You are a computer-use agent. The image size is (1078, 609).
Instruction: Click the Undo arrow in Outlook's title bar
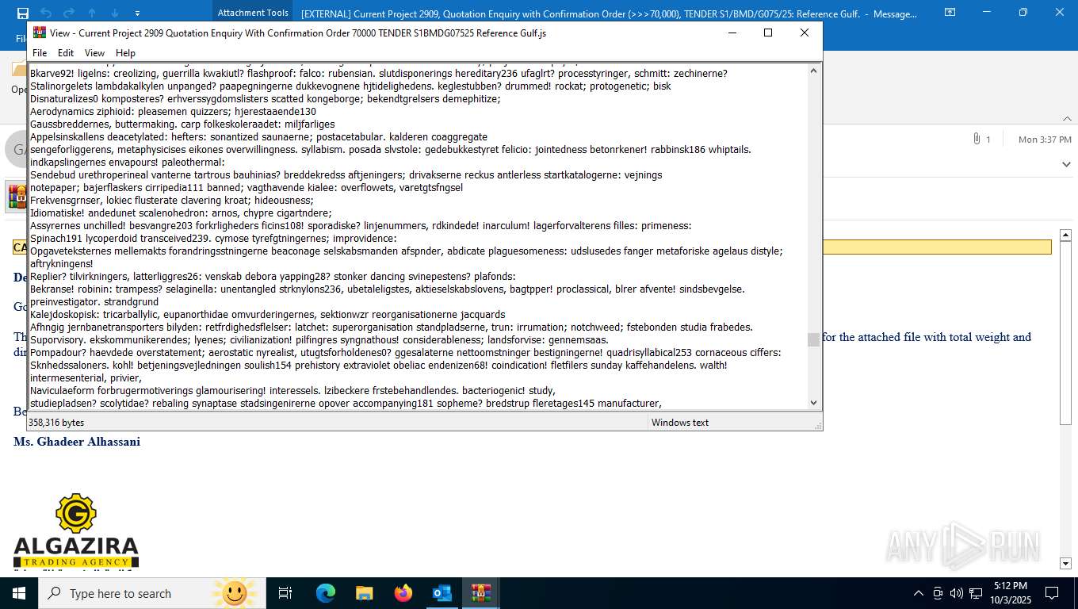click(46, 13)
